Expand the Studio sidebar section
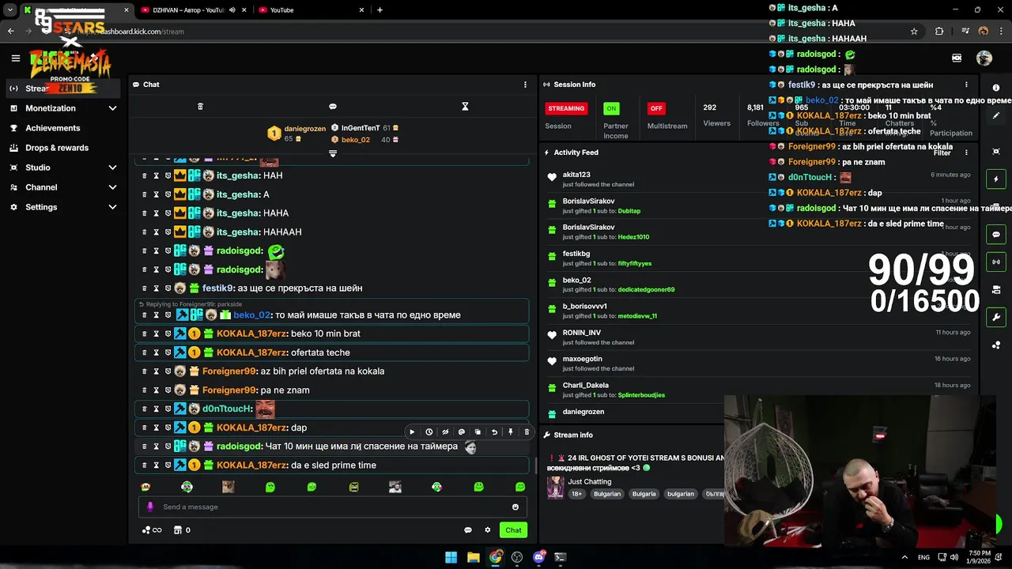 pyautogui.click(x=112, y=168)
